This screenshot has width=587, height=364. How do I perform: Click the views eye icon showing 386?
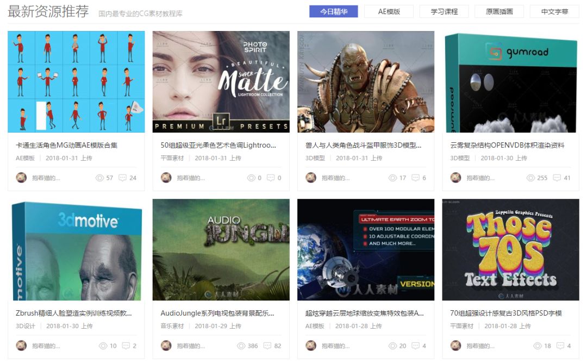point(241,346)
